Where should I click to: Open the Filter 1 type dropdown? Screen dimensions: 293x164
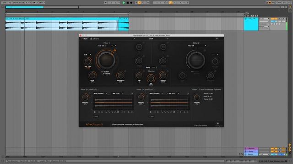tap(107, 46)
